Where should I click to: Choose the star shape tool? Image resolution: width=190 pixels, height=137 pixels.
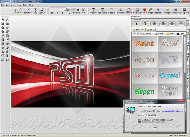7,28
